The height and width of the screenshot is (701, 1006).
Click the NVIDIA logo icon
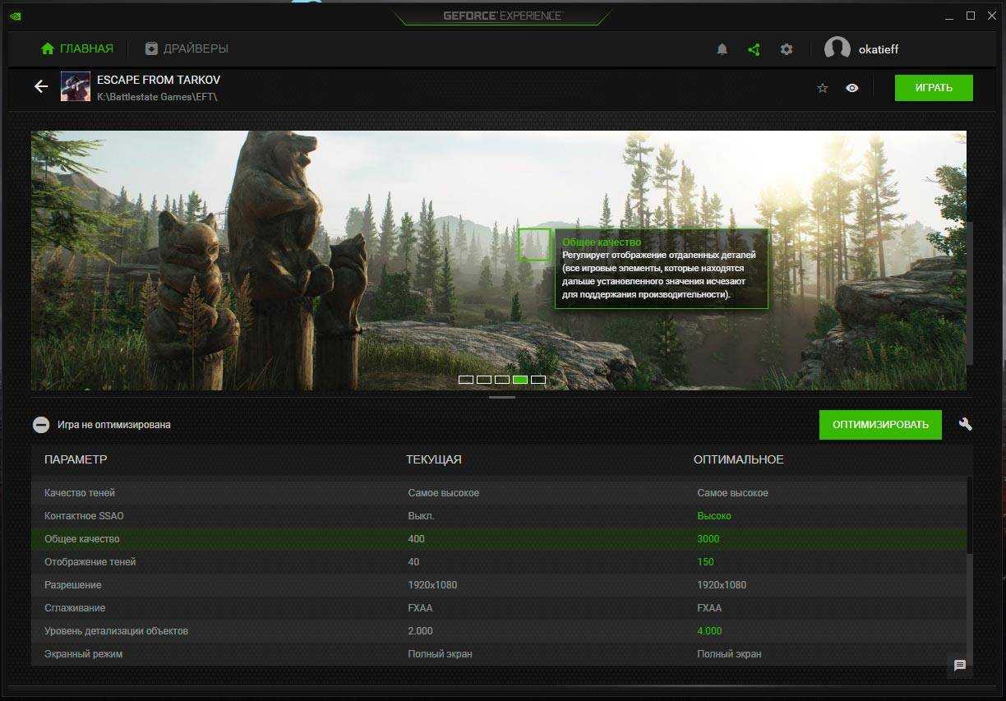pos(17,16)
